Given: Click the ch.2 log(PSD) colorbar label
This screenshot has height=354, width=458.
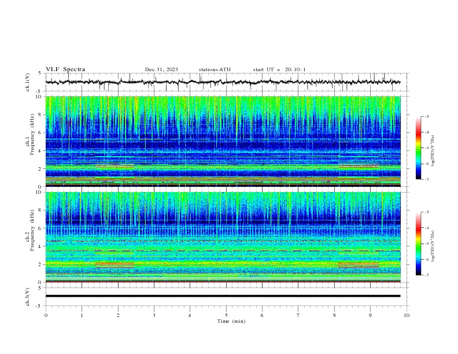Looking at the screenshot, I should pyautogui.click(x=433, y=246).
